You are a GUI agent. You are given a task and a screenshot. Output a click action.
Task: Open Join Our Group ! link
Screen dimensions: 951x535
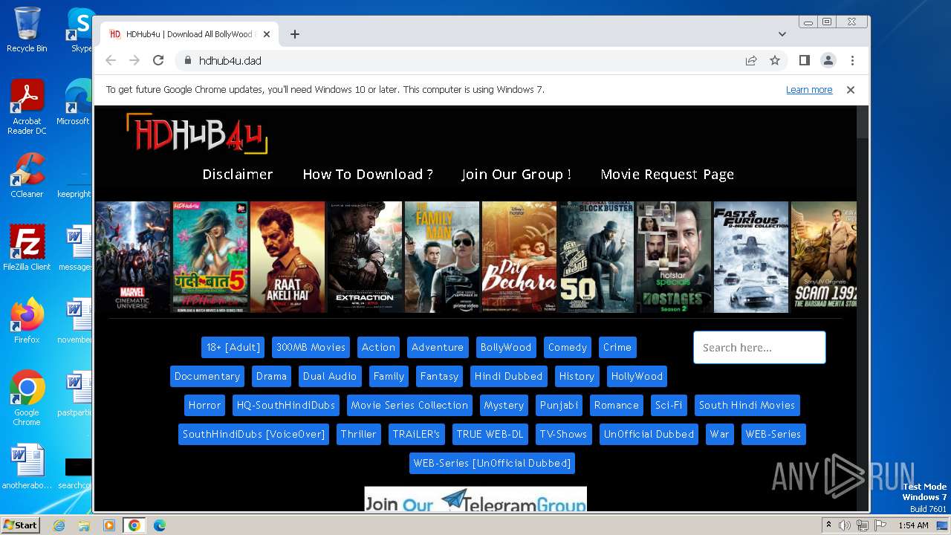tap(516, 175)
